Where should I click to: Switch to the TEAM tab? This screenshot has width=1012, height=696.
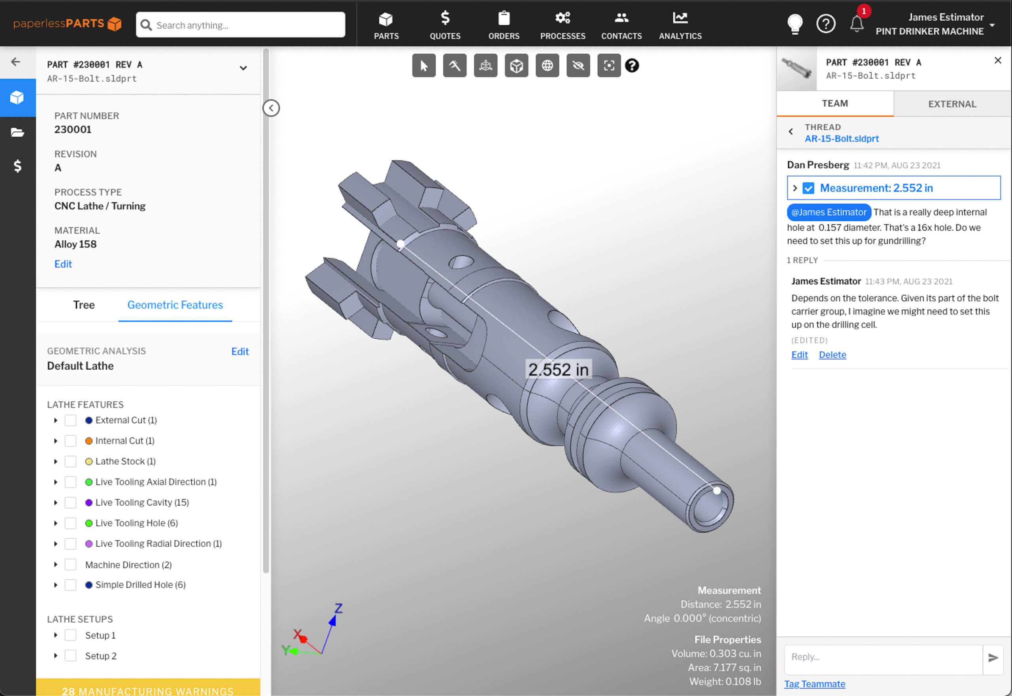click(835, 104)
